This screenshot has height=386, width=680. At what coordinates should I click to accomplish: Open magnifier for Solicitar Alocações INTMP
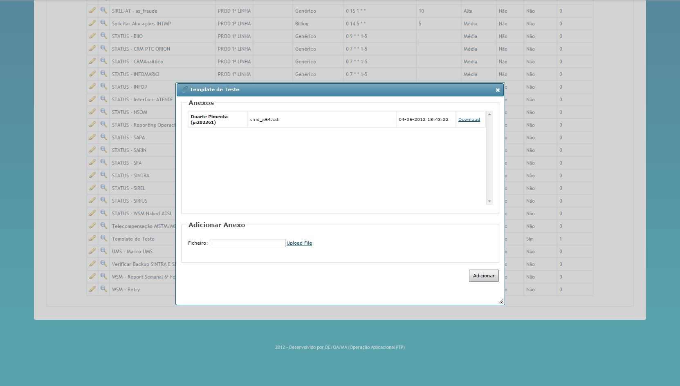click(x=104, y=23)
